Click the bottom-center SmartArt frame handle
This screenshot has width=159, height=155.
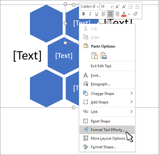73,107
